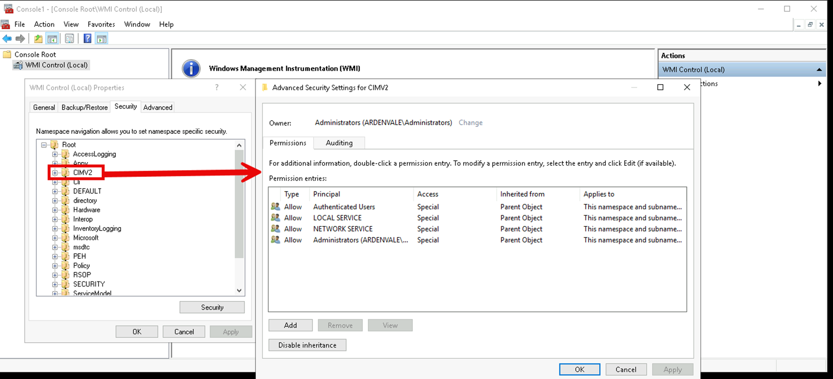Click the Forward arrow in the toolbar
Image resolution: width=833 pixels, height=379 pixels.
click(x=20, y=39)
